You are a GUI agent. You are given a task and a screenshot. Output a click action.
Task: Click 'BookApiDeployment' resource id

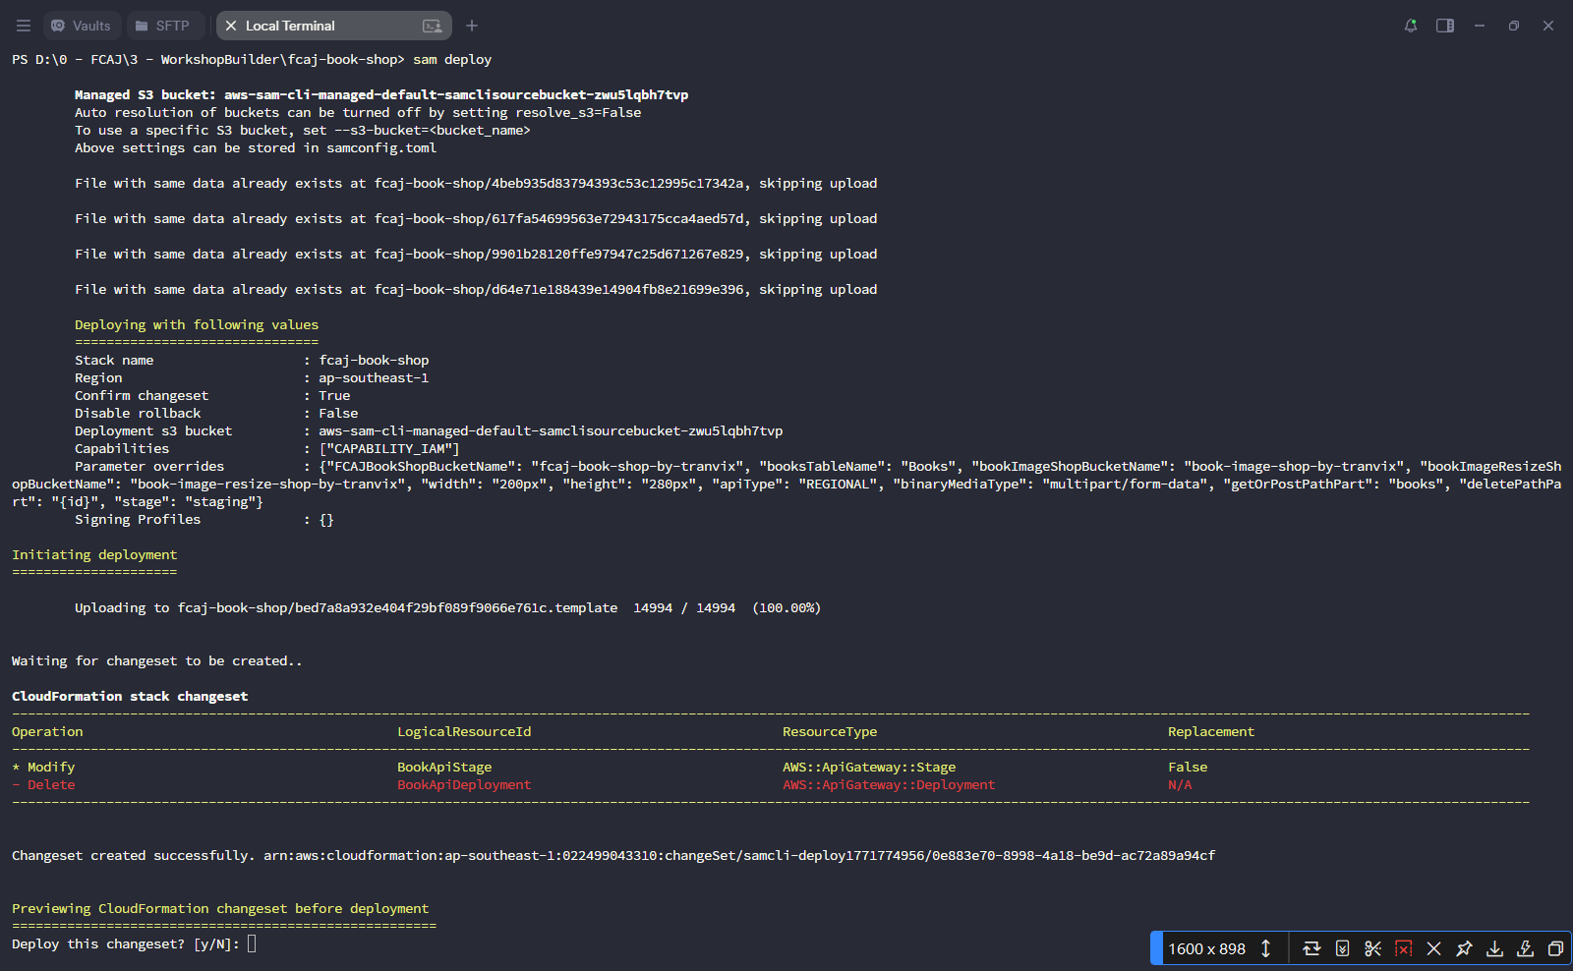[464, 784]
